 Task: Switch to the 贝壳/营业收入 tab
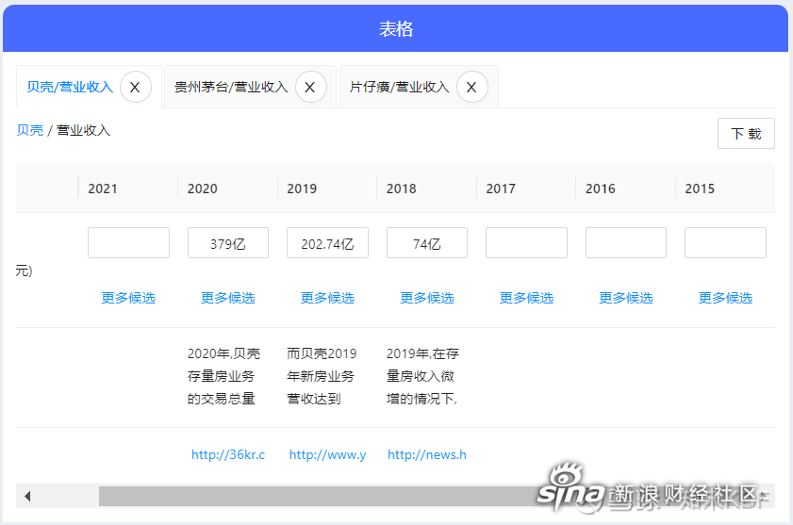(70, 87)
